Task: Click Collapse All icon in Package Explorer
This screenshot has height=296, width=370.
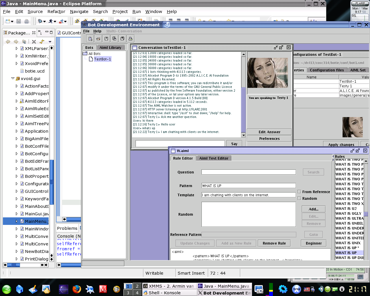Action: tap(34, 42)
